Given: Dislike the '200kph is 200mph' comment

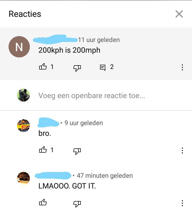Looking at the screenshot, I should 77,68.
